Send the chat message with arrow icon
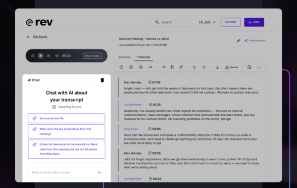Screen dimensions: 297x188 [x=99, y=173]
